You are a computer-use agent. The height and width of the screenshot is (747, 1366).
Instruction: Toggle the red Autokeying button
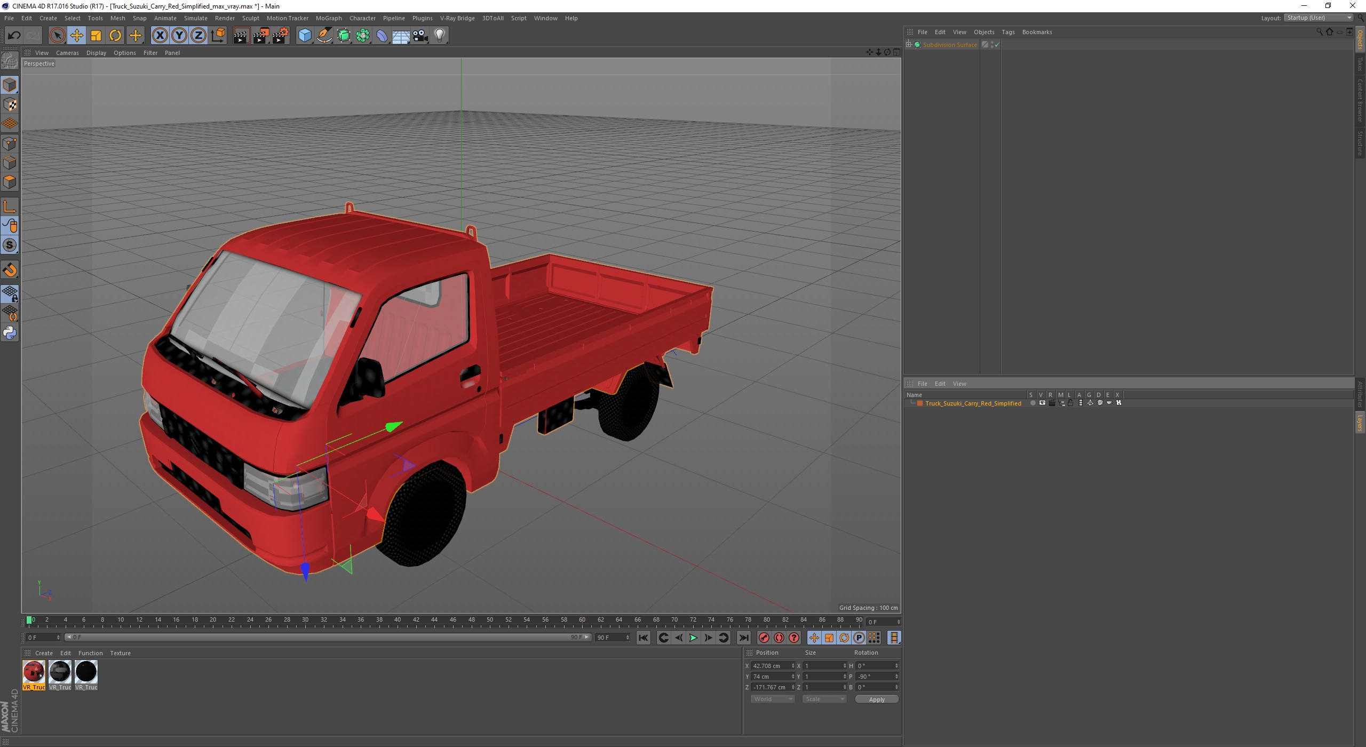[779, 638]
